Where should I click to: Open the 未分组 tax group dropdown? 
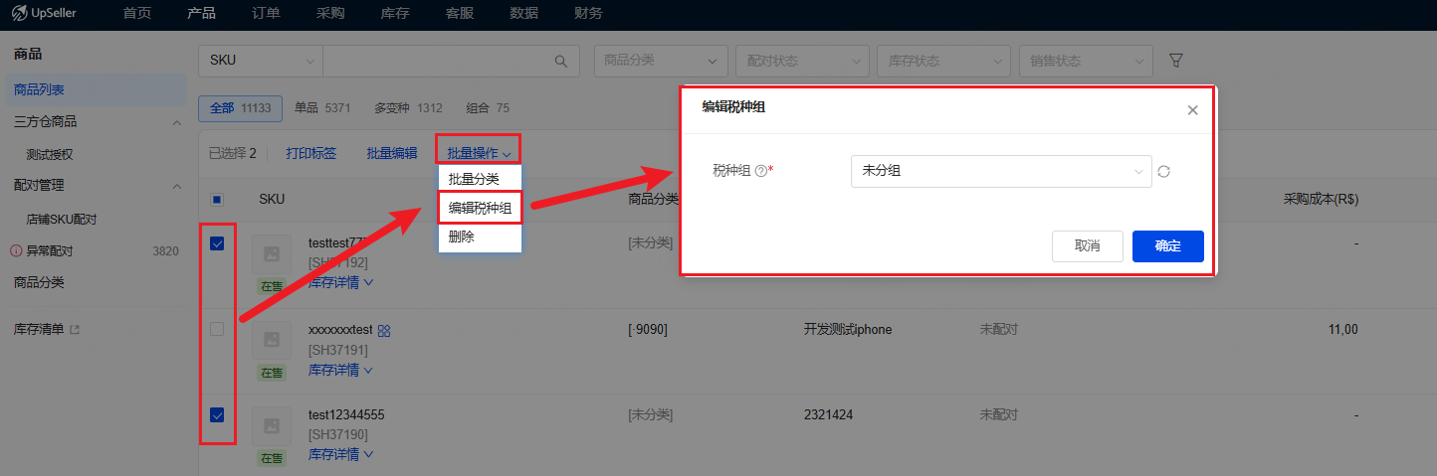click(x=1001, y=171)
